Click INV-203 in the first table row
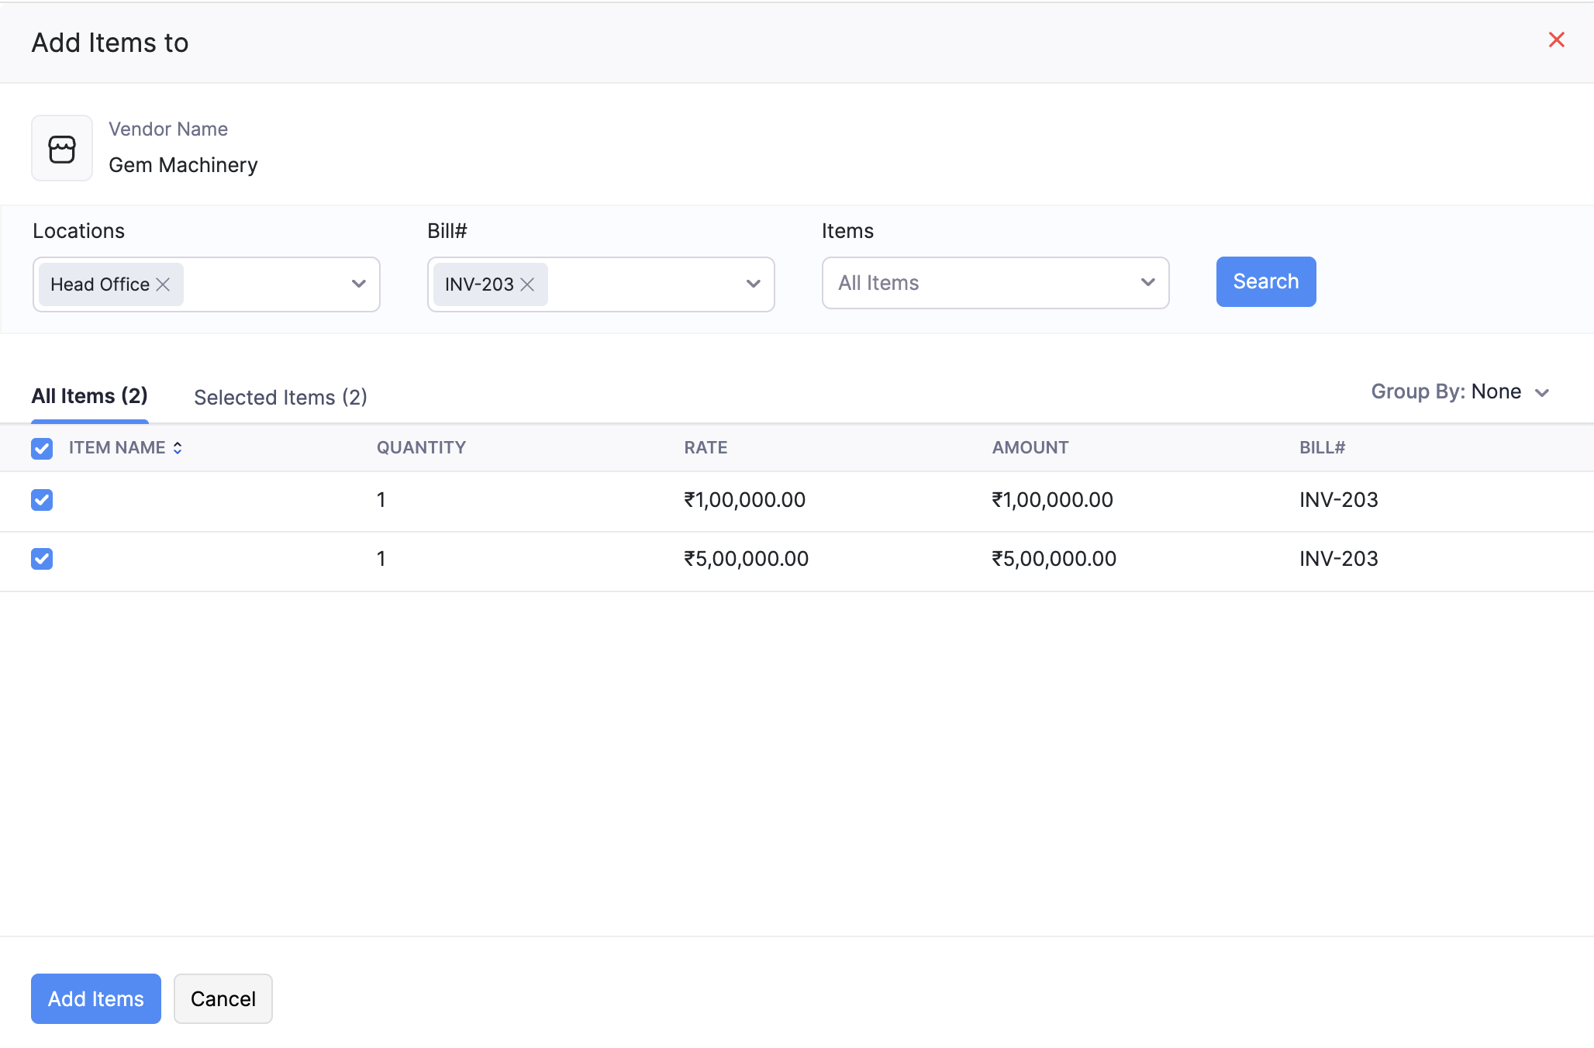1594x1048 pixels. pyautogui.click(x=1339, y=500)
